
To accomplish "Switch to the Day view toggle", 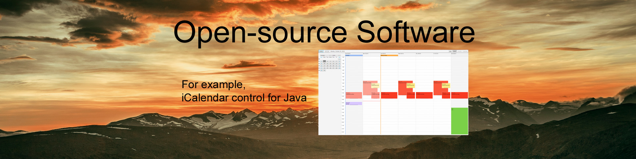I will 450,51.
